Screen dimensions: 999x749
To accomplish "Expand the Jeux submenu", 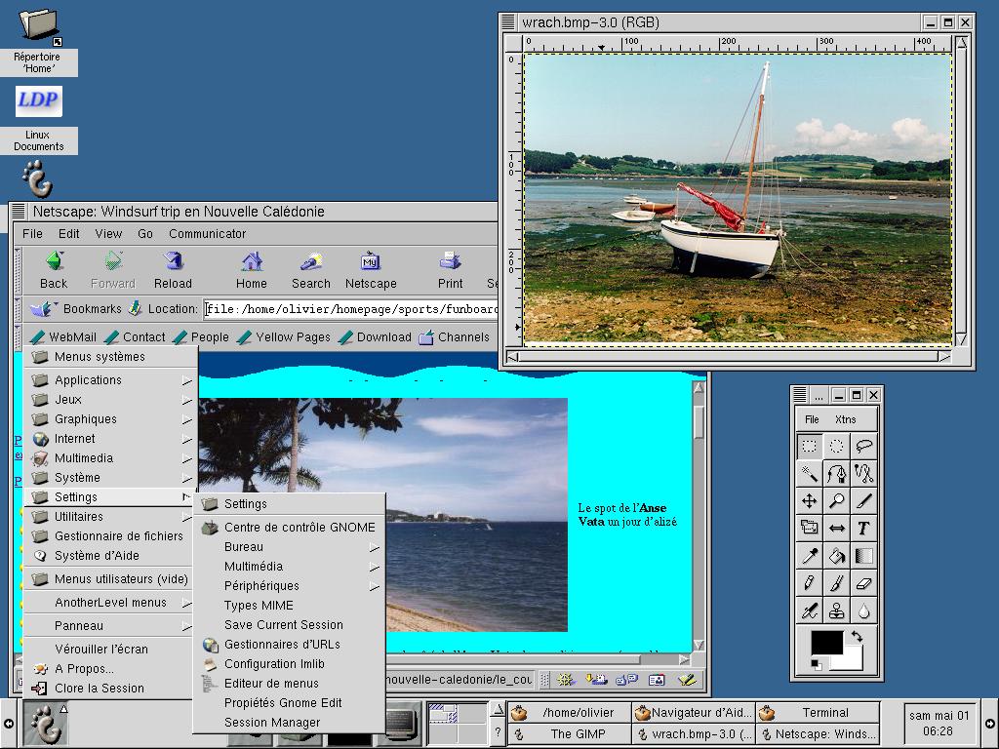I will pos(111,400).
